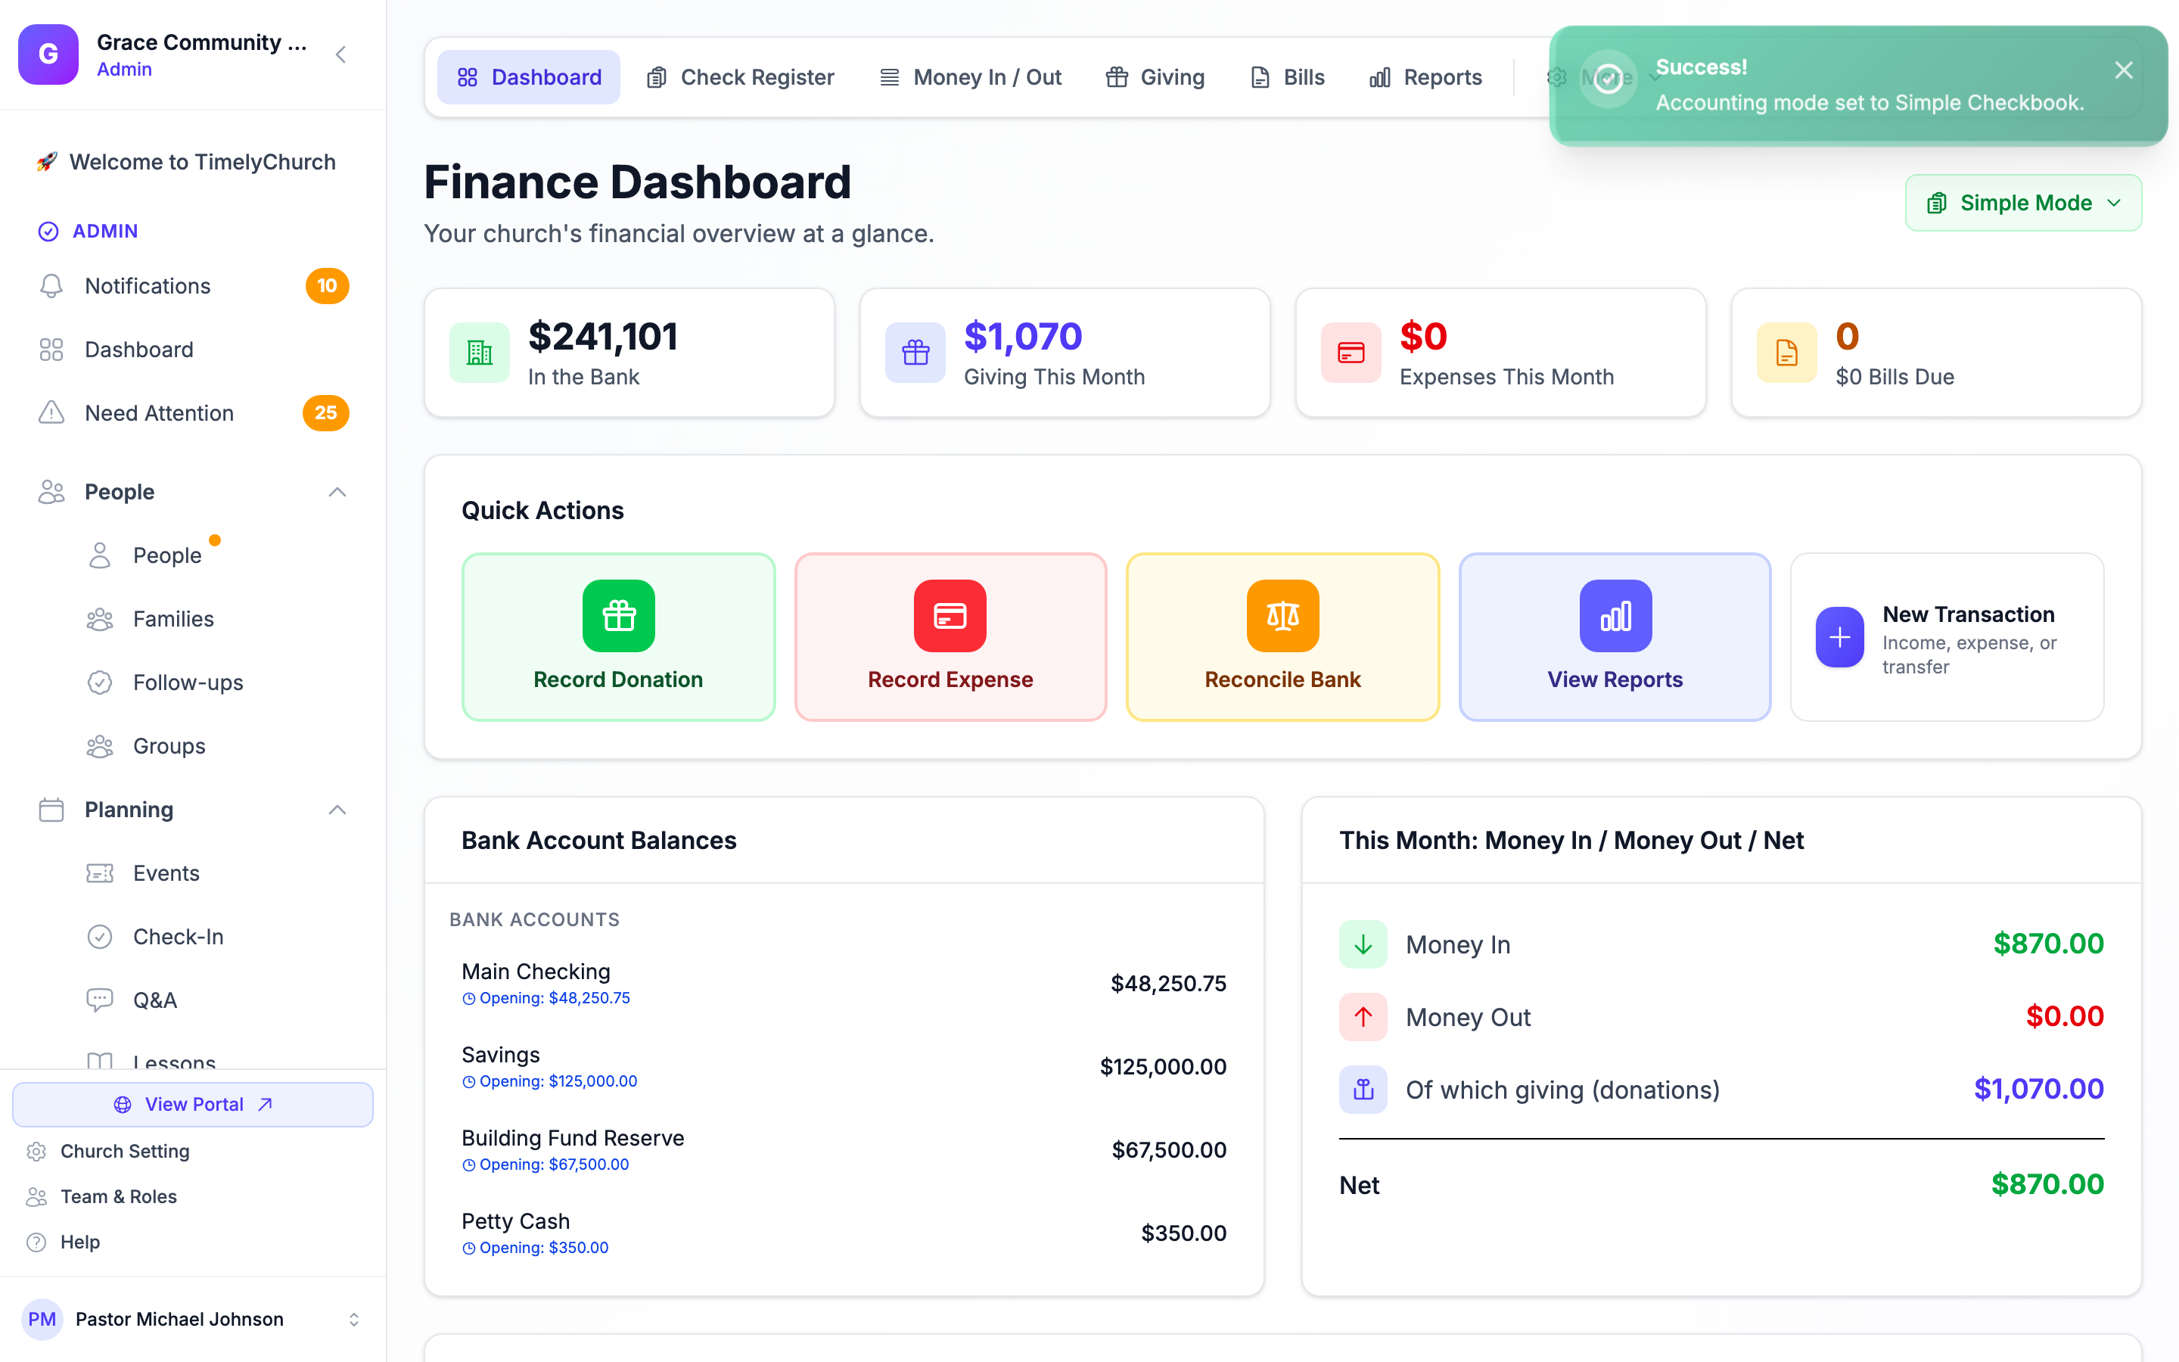2179x1362 pixels.
Task: Open the Savings account row
Action: [x=844, y=1067]
